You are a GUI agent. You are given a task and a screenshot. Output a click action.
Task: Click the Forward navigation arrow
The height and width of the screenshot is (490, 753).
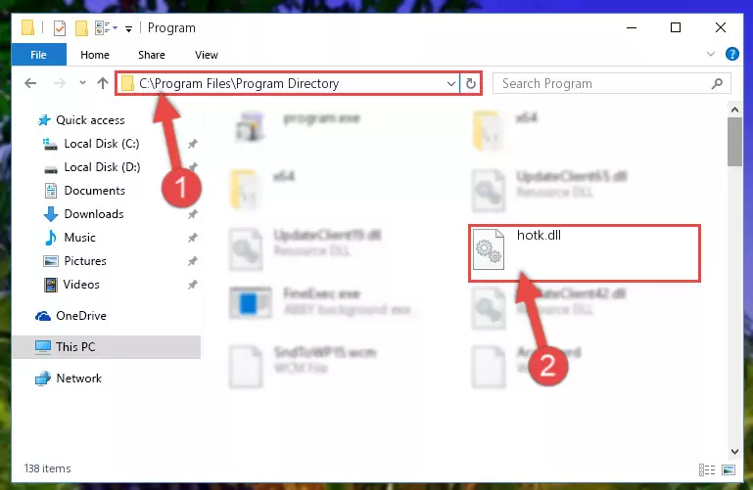59,83
